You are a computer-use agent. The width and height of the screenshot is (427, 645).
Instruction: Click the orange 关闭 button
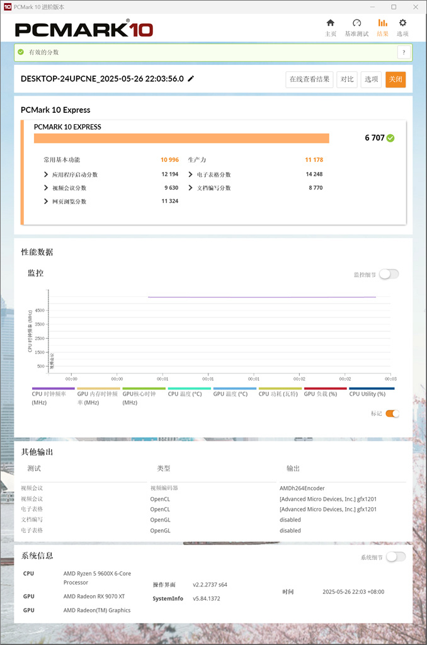(396, 79)
